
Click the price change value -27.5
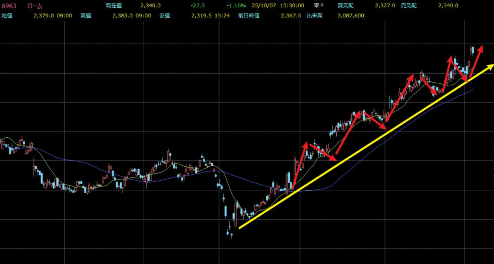[197, 6]
